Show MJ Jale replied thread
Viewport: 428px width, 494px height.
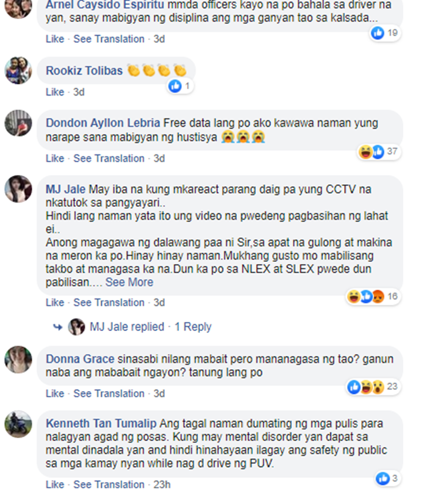(127, 326)
